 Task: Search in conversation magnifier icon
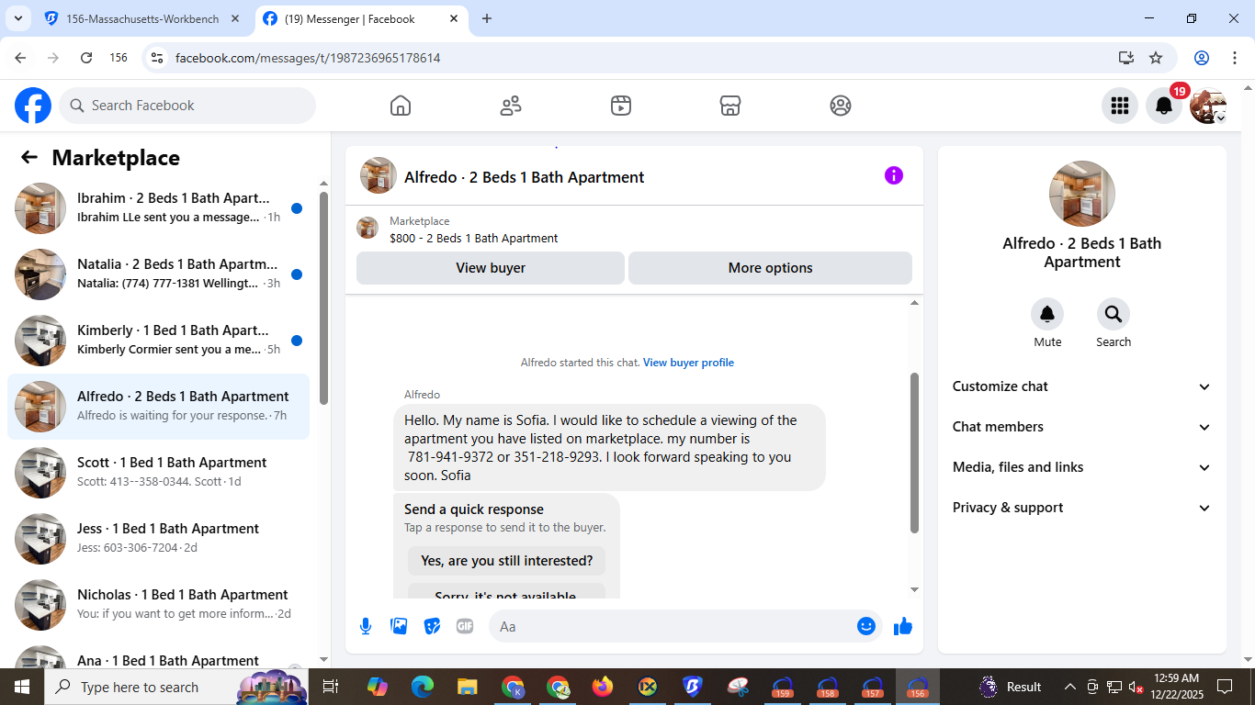[x=1114, y=314]
